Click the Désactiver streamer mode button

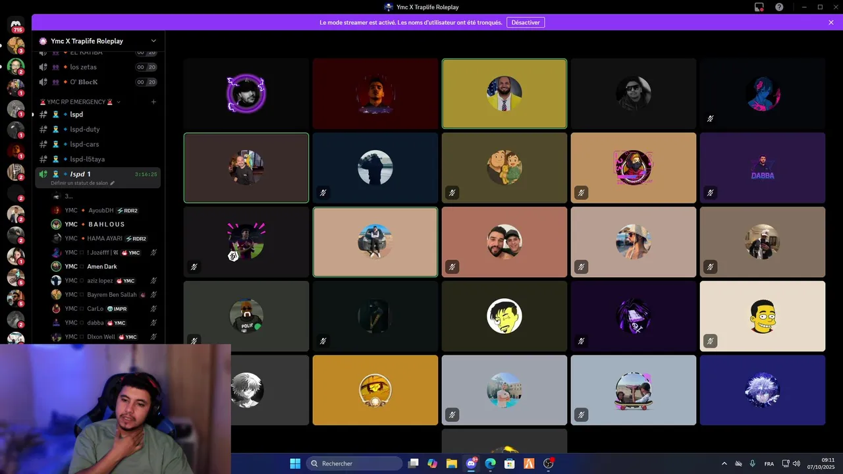pos(526,22)
